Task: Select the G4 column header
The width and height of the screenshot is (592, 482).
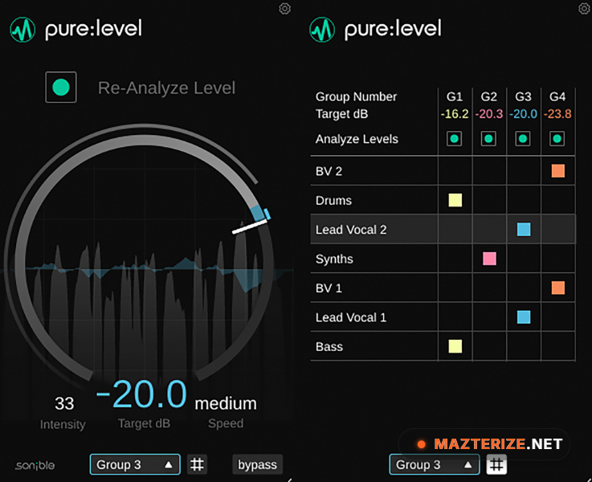Action: [557, 96]
